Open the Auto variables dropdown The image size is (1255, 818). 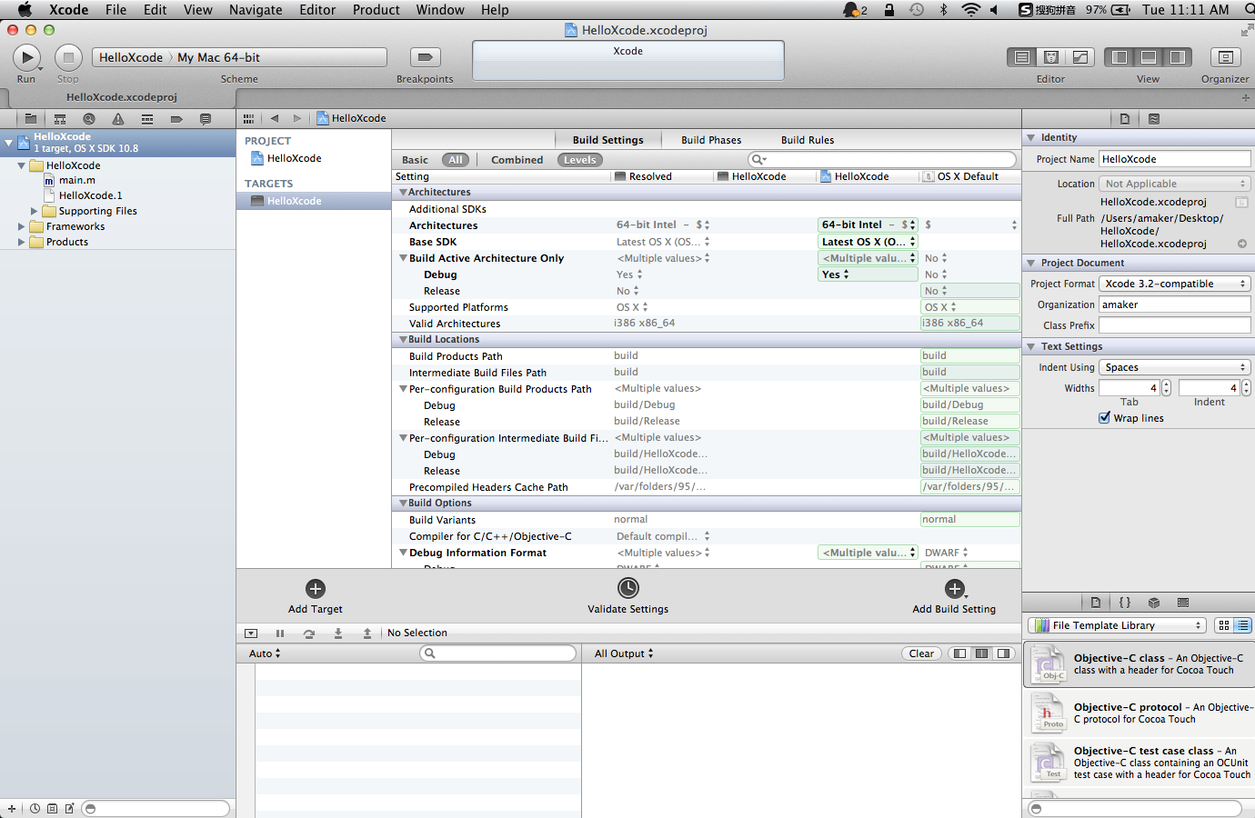tap(265, 653)
